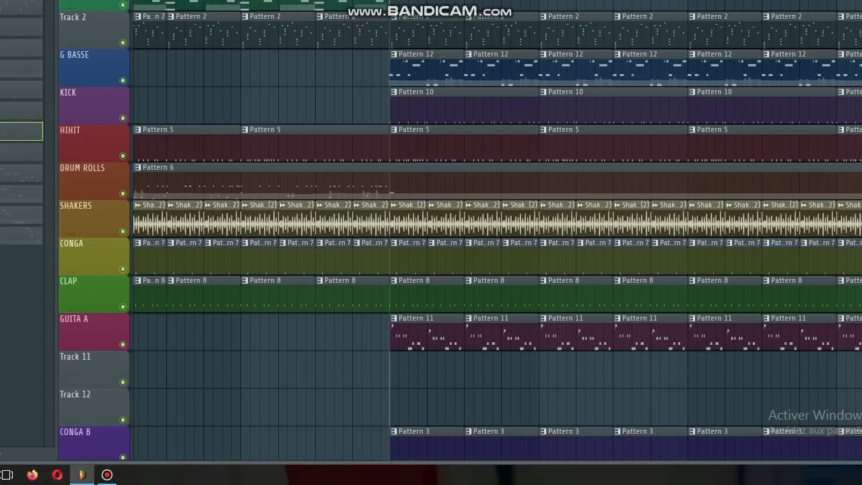Open Task View from the taskbar
Image resolution: width=862 pixels, height=485 pixels.
tap(7, 475)
